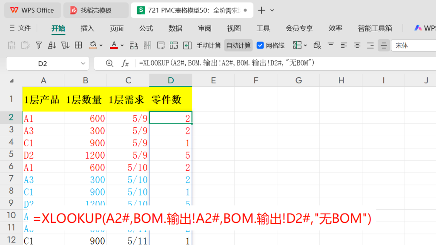Open the 页面 ribbon tab
Viewport: 436px width, 245px height.
pos(117,28)
